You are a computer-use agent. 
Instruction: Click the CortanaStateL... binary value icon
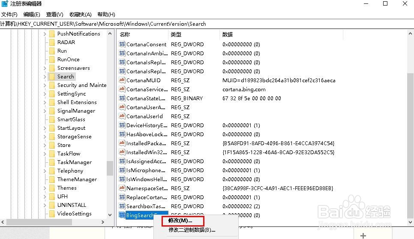click(x=122, y=98)
